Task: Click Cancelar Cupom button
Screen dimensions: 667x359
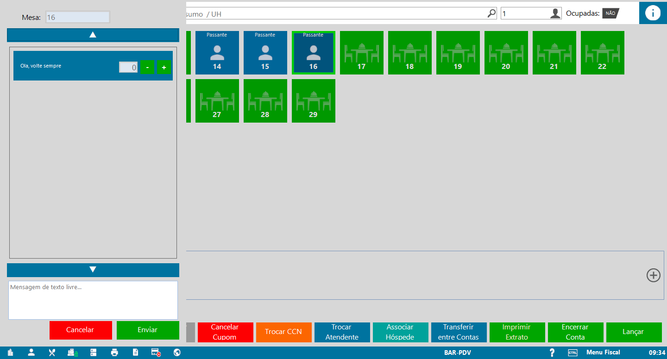Action: 225,332
